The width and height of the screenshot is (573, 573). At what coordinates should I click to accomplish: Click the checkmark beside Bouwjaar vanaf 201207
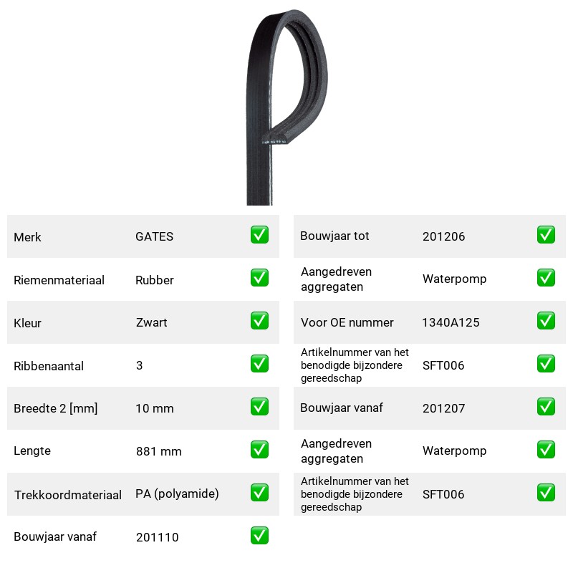[x=546, y=407]
